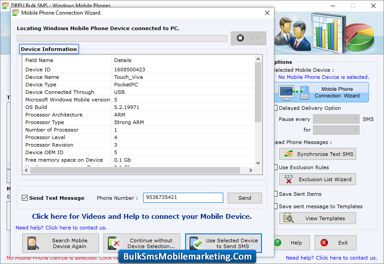Click the Exclusion List Wizard button label

point(325,179)
